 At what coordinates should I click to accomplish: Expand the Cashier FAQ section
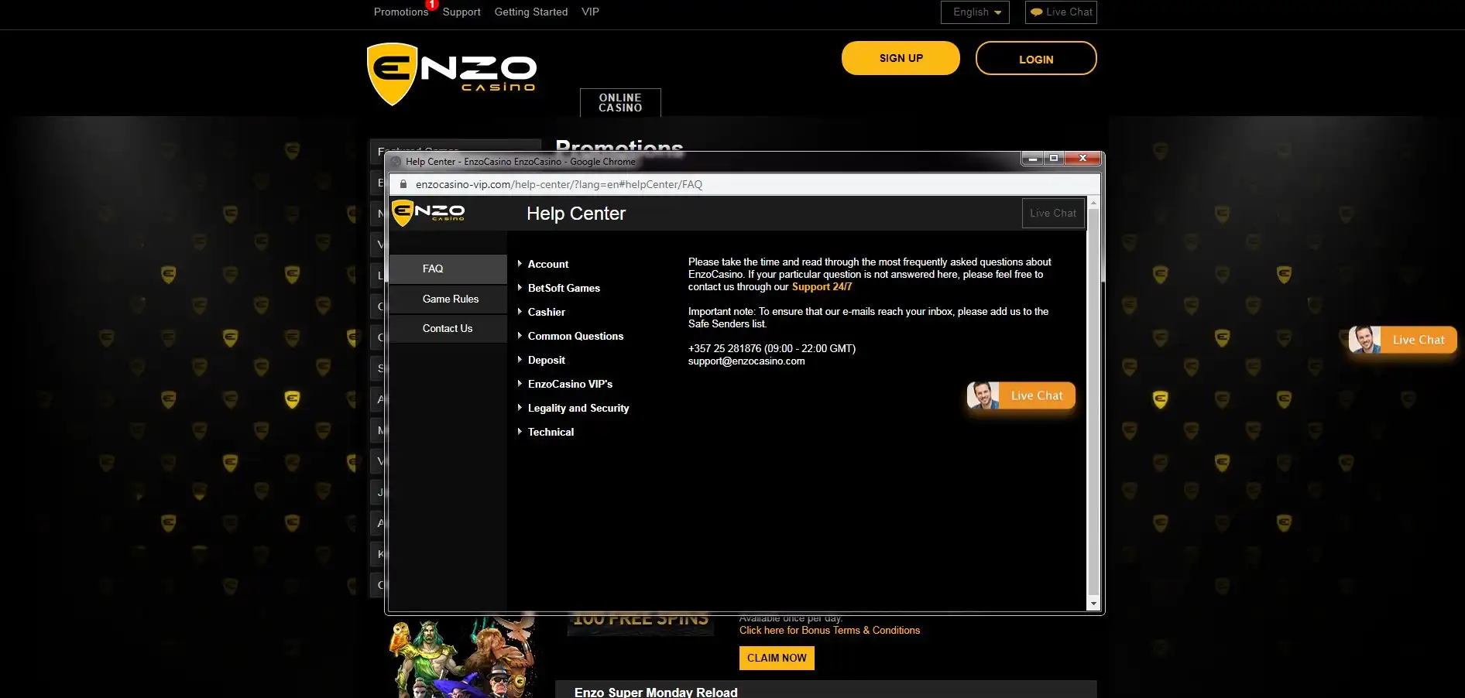[546, 312]
